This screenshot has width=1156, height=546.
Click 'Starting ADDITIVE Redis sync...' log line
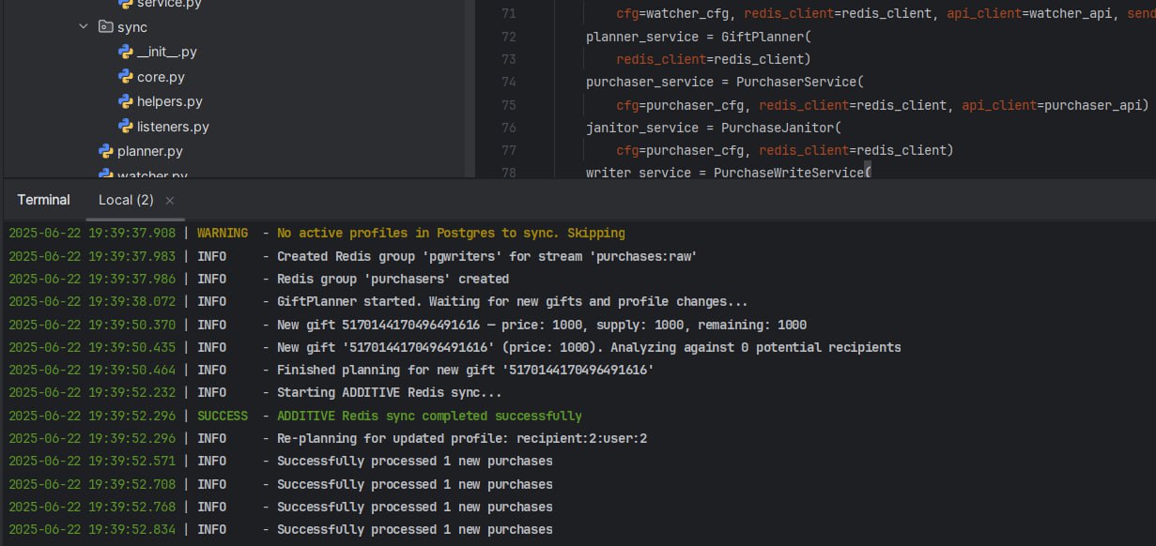389,393
